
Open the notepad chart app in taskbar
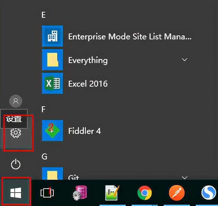[x=112, y=193]
